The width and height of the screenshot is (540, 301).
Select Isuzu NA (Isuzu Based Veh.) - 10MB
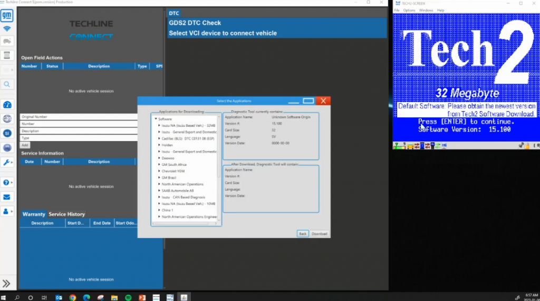coord(188,204)
